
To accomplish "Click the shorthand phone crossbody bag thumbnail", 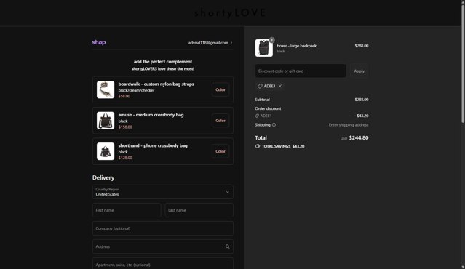I will click(106, 151).
